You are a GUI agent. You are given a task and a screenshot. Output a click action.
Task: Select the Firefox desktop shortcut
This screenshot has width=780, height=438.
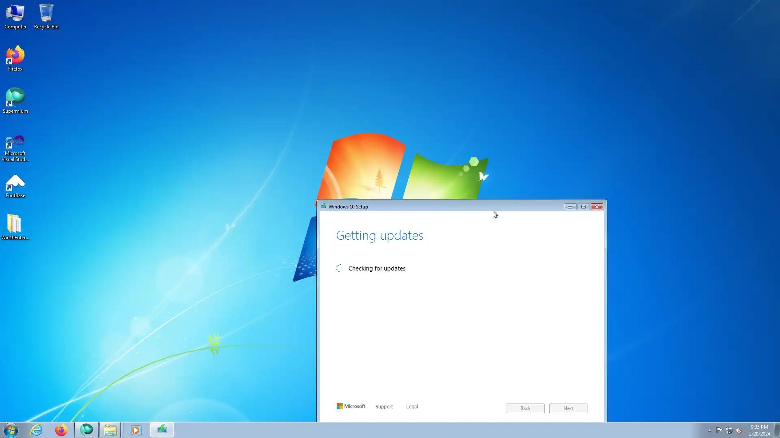[x=15, y=58]
